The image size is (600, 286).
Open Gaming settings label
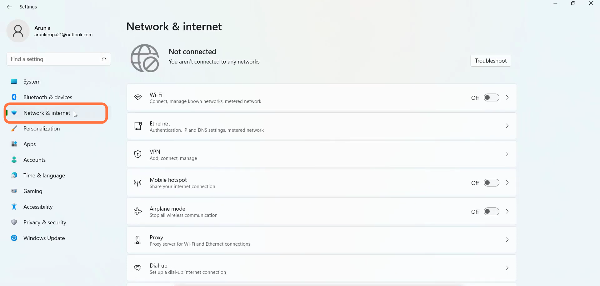tap(33, 191)
